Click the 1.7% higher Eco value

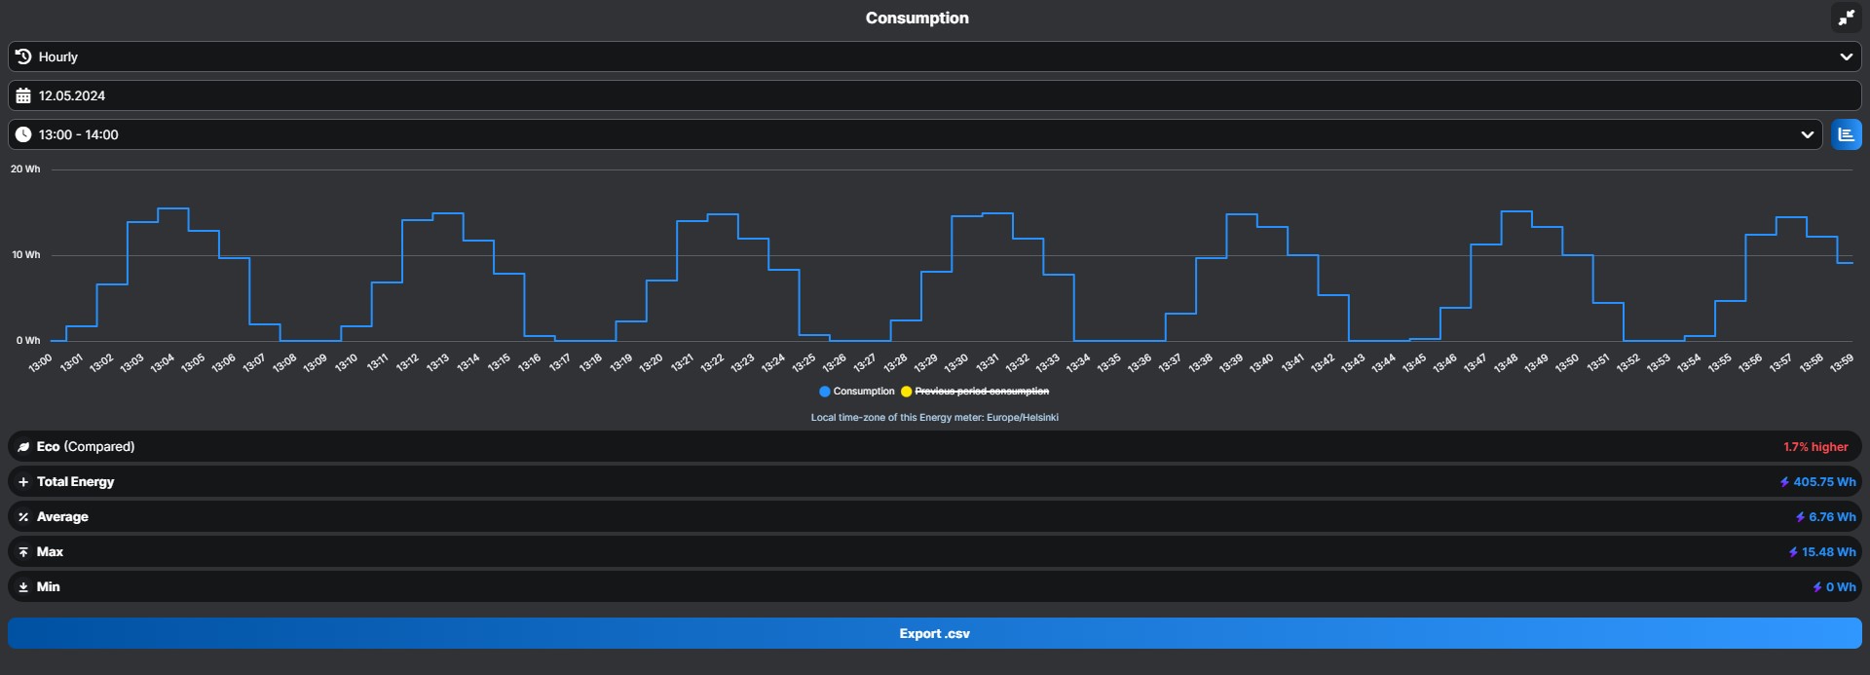click(1815, 447)
